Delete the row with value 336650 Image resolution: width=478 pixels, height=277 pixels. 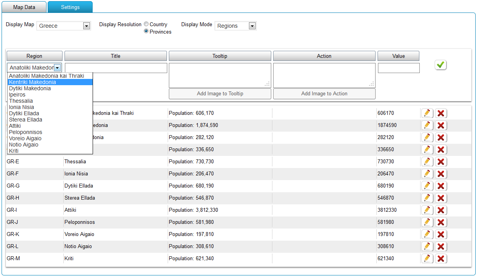pos(441,150)
